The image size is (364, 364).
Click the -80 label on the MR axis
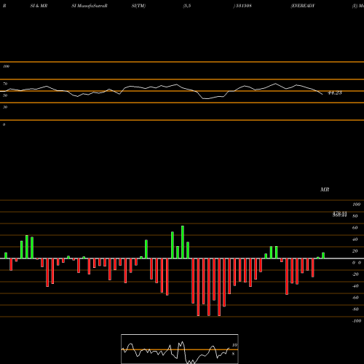[355, 309]
